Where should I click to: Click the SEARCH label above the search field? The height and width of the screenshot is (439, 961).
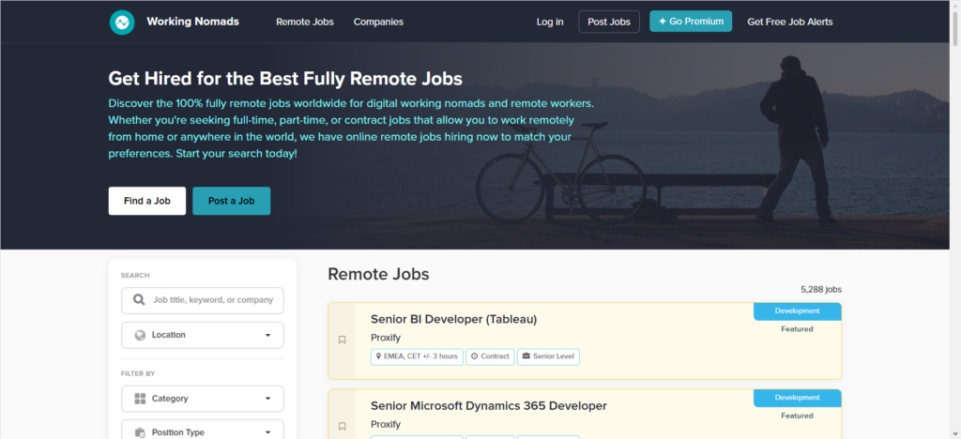click(135, 276)
